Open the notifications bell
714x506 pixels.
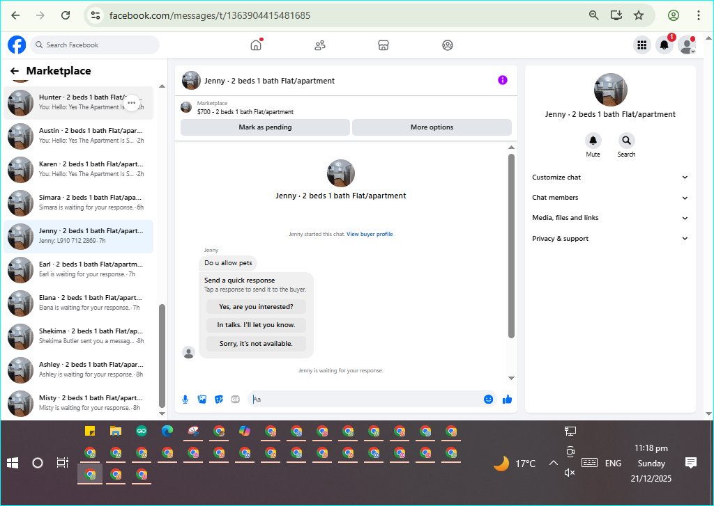click(664, 45)
